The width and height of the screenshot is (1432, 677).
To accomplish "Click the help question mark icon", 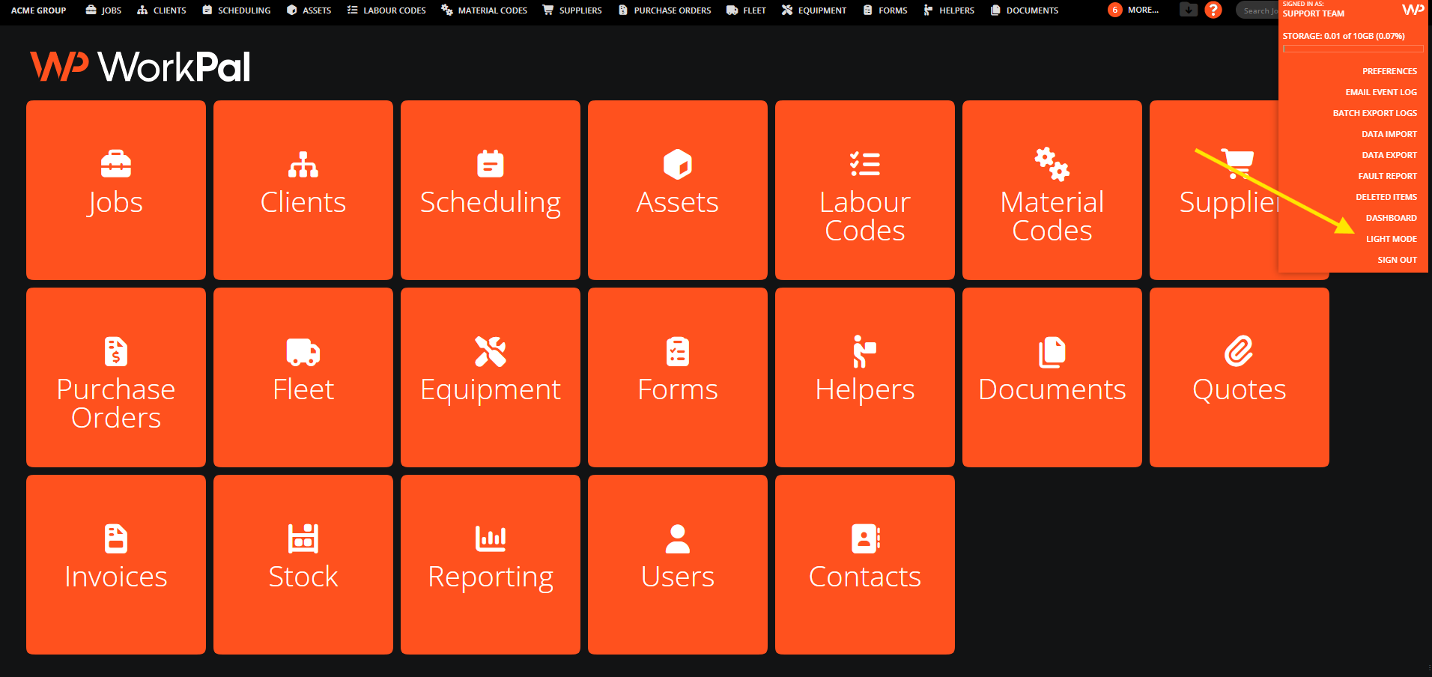I will 1213,10.
